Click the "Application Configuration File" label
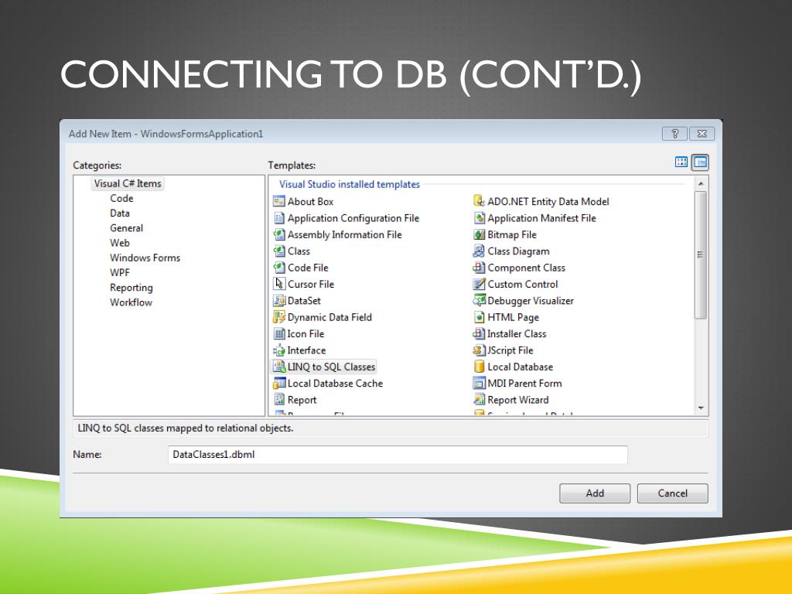Screen dimensions: 792x594 pyautogui.click(x=353, y=218)
